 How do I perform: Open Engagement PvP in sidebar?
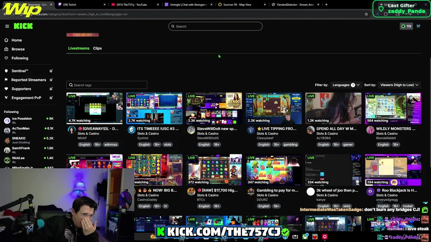tap(26, 98)
